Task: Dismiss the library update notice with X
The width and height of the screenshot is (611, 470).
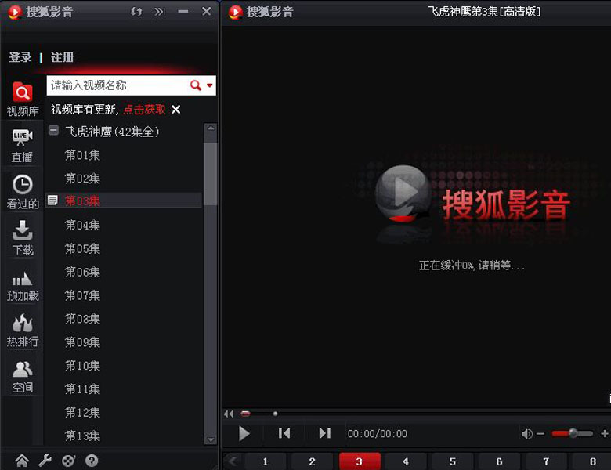Action: pyautogui.click(x=175, y=110)
